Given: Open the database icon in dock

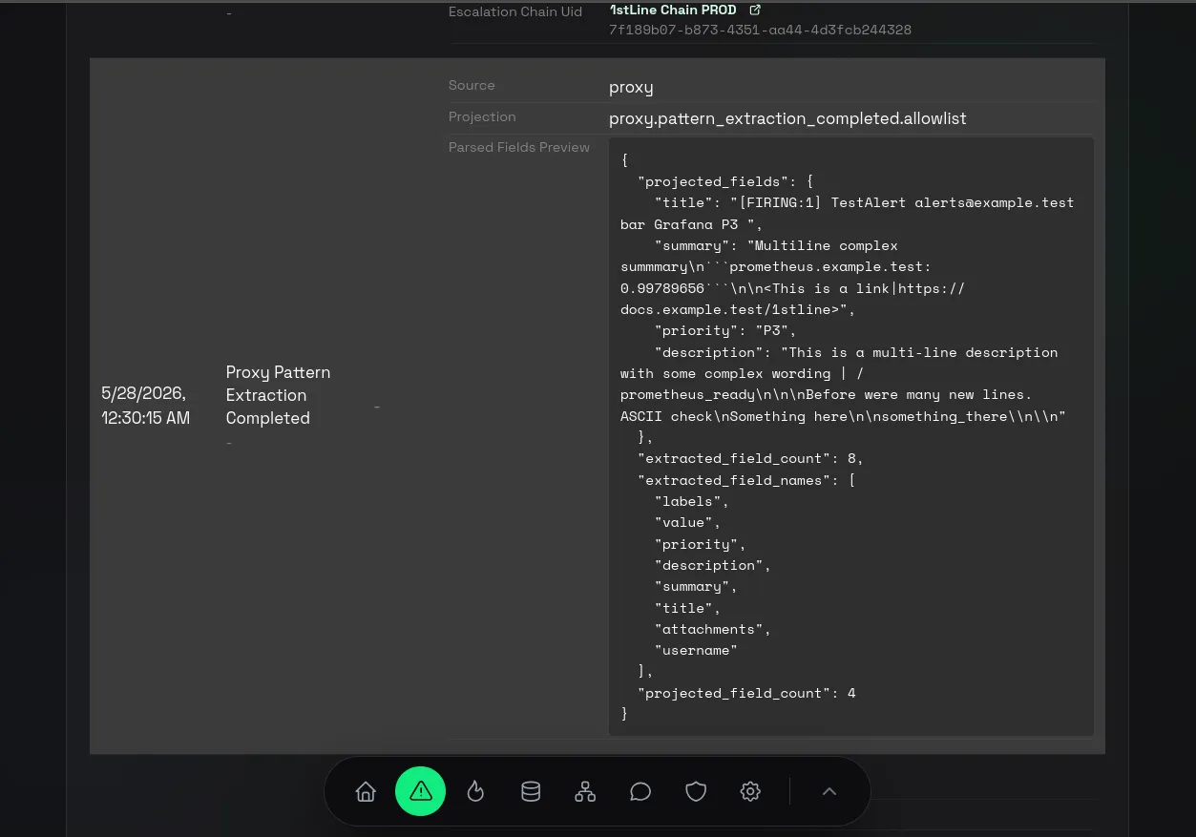Looking at the screenshot, I should click(530, 791).
